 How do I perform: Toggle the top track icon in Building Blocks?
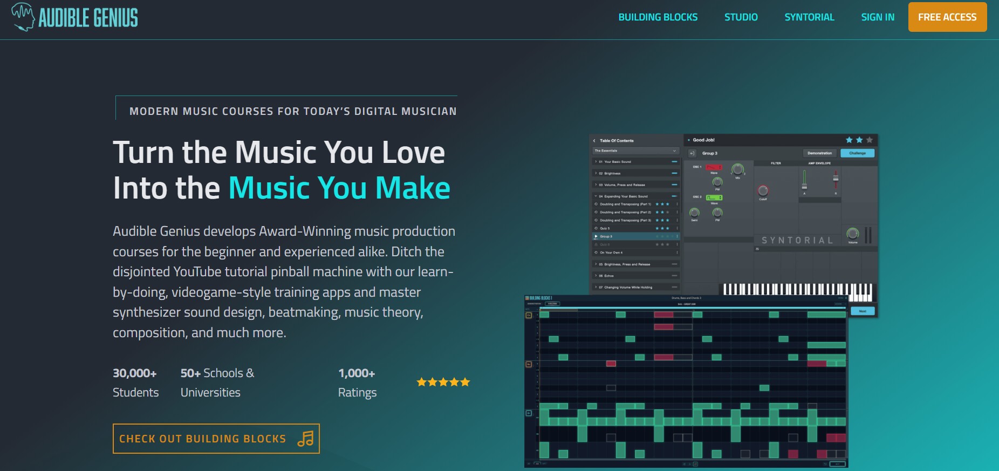(x=529, y=315)
